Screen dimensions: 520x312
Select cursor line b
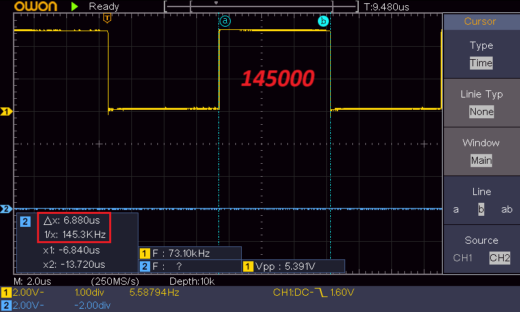[481, 209]
